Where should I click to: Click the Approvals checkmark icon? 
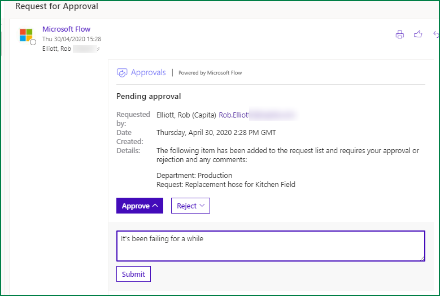pyautogui.click(x=122, y=73)
